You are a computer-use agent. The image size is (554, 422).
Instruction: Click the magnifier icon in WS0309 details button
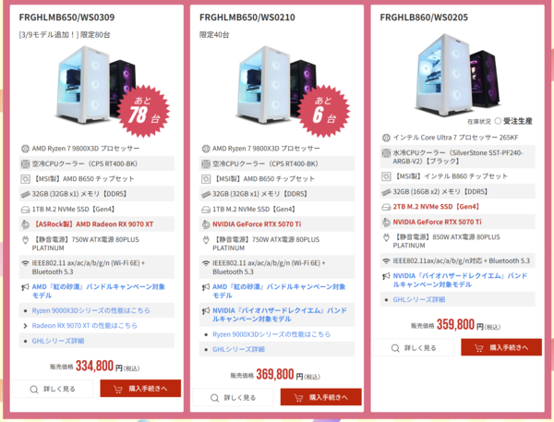34,390
